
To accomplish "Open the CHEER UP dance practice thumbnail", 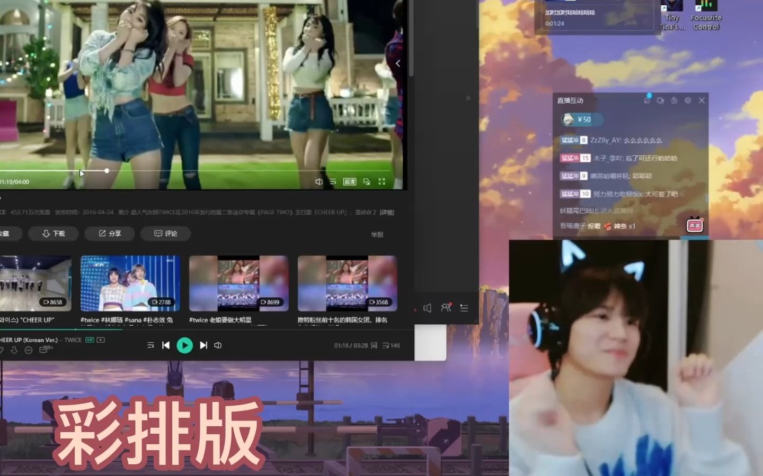I will [x=35, y=283].
